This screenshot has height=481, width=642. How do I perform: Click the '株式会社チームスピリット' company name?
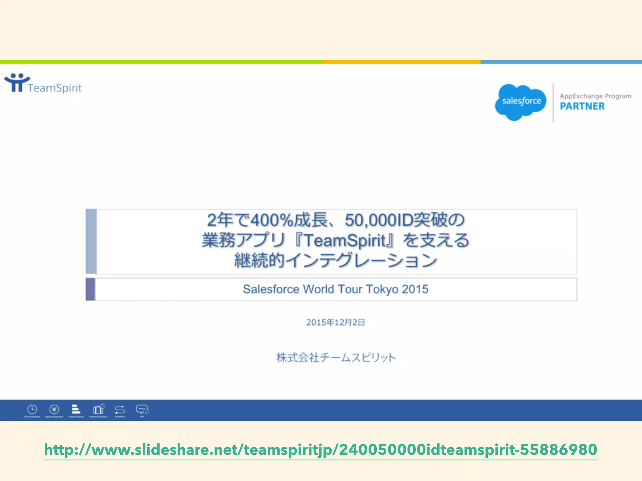[336, 358]
